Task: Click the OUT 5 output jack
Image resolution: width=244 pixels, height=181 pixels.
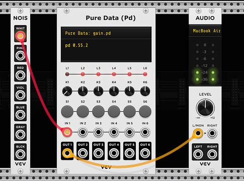Action: pyautogui.click(x=129, y=153)
